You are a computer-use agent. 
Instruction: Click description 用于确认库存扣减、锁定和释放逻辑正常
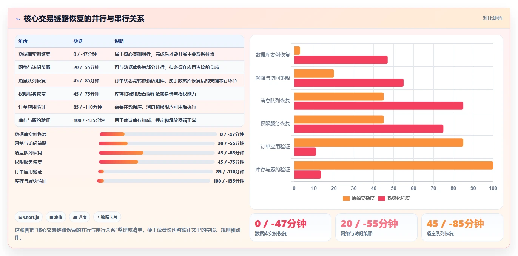(x=156, y=120)
